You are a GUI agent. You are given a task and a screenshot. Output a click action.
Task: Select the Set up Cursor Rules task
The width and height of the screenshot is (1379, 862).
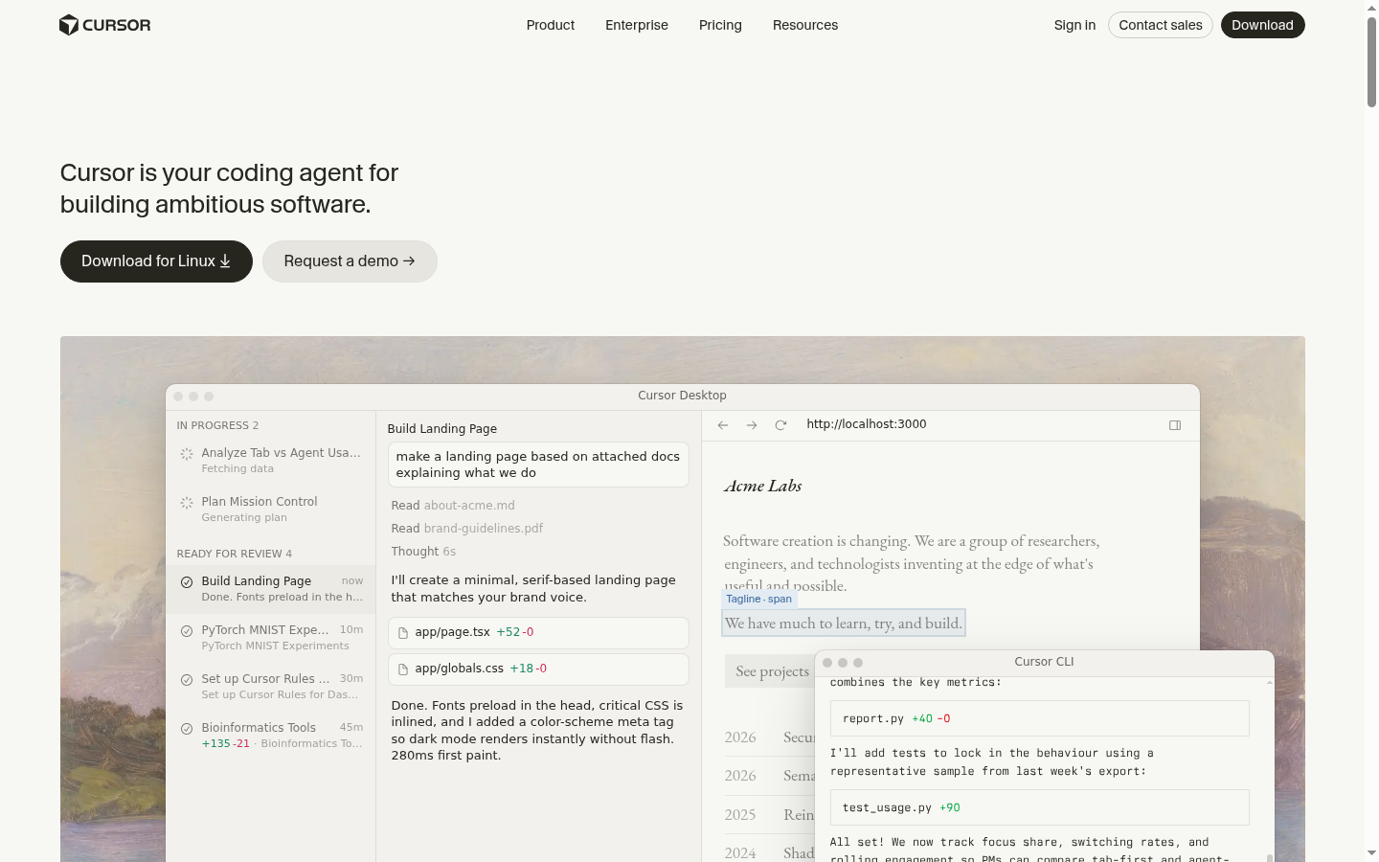click(x=271, y=686)
